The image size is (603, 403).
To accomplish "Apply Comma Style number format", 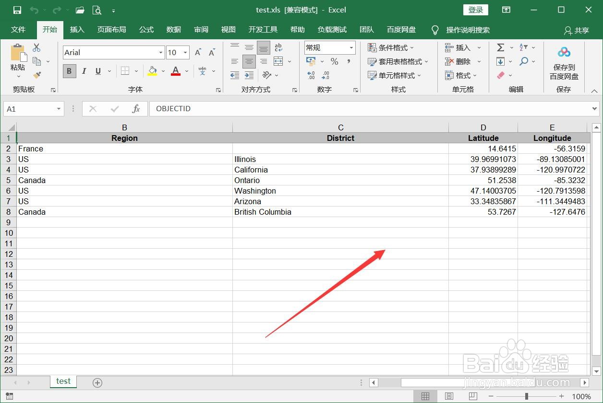I will point(349,61).
